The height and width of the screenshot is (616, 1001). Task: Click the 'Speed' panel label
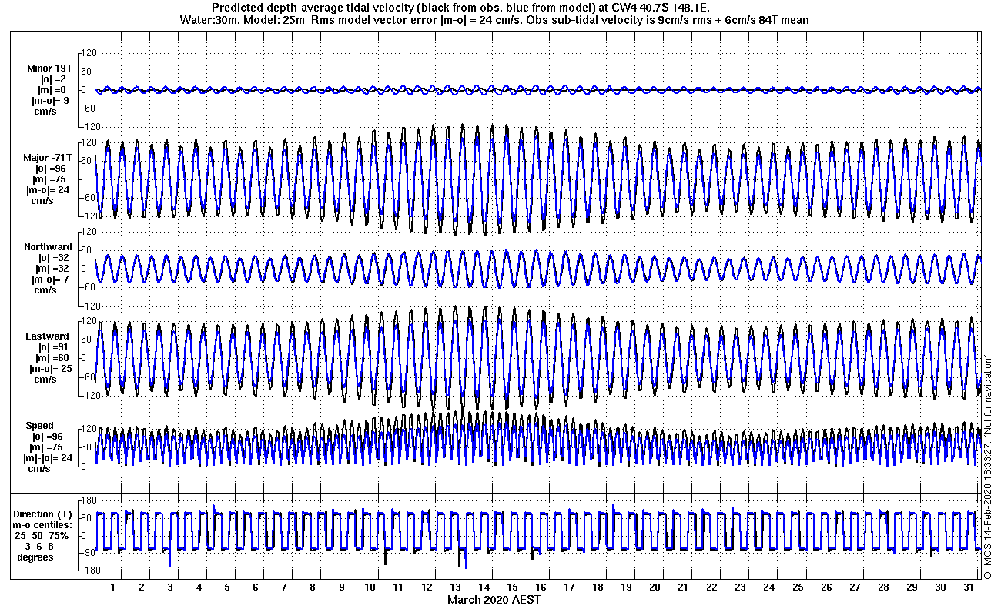point(40,426)
